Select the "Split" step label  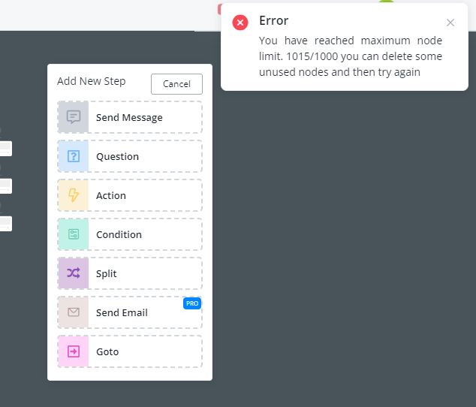pyautogui.click(x=107, y=274)
